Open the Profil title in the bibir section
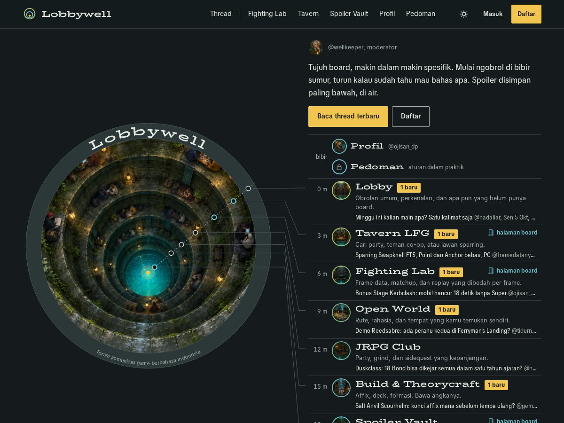The width and height of the screenshot is (564, 423). pyautogui.click(x=367, y=146)
